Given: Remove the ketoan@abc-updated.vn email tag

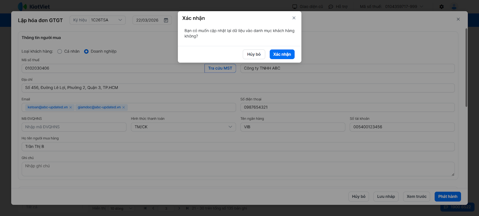Looking at the screenshot, I should (x=71, y=107).
